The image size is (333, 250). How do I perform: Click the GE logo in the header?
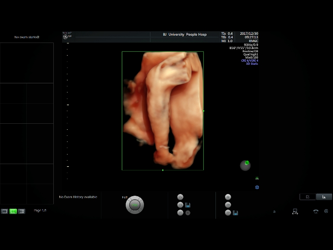[65, 37]
